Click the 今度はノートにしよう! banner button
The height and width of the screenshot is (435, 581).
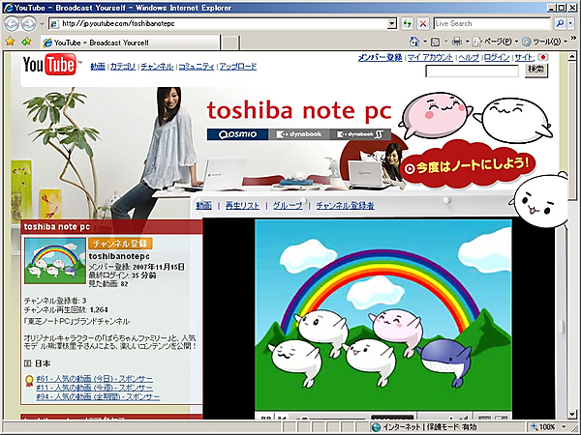coord(469,166)
